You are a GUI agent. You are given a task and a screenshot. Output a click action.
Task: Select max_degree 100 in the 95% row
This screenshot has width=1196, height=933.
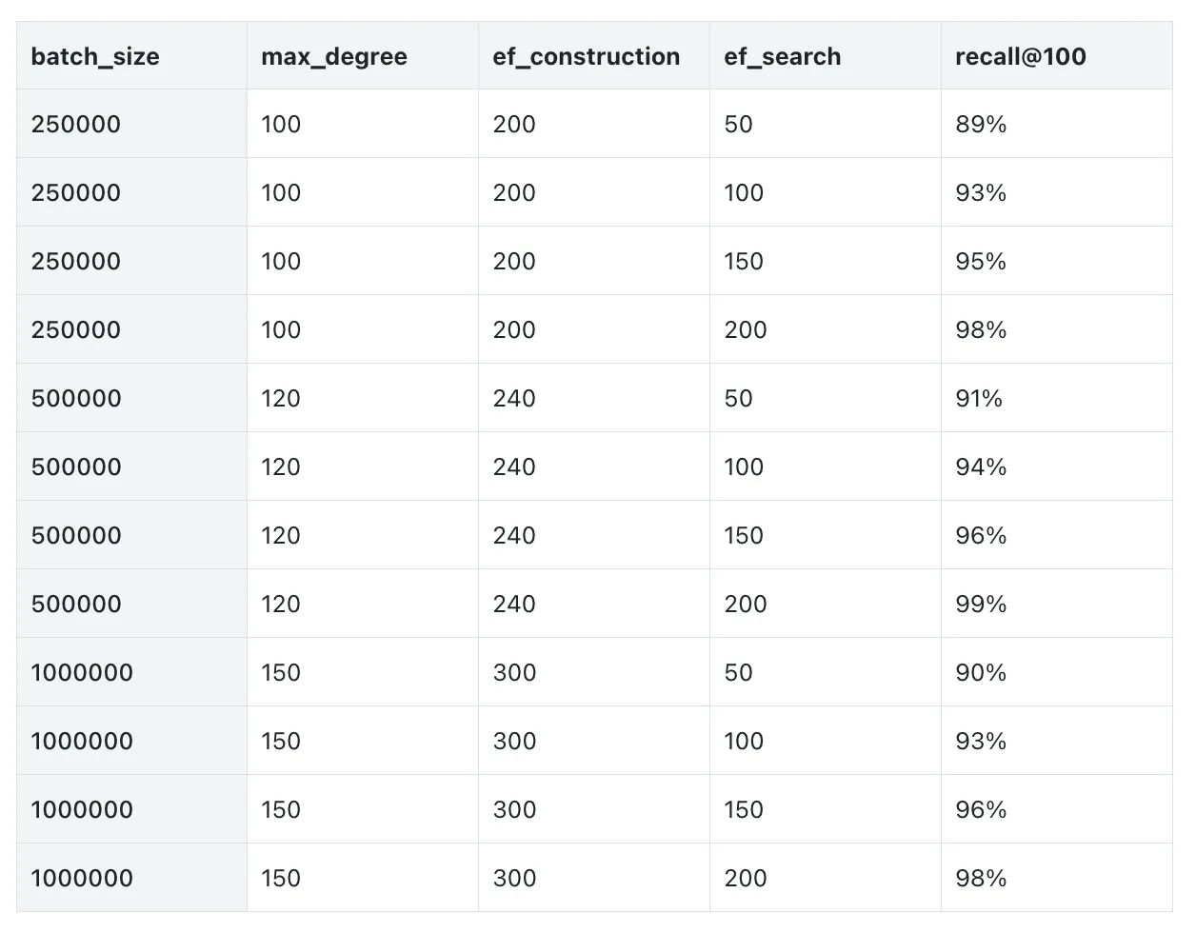click(x=281, y=262)
